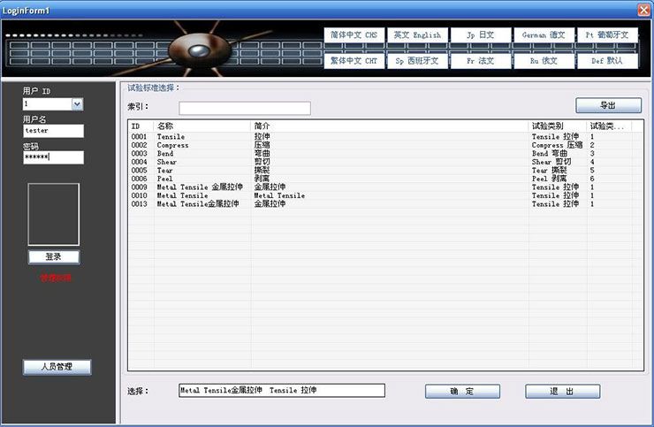Switch to 繁体中文 CHT language
Screen dimensions: 654x427
353,61
